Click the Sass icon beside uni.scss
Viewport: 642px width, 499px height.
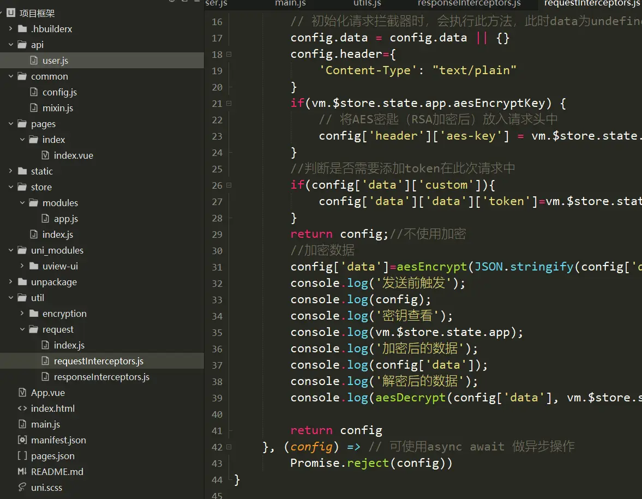point(22,488)
